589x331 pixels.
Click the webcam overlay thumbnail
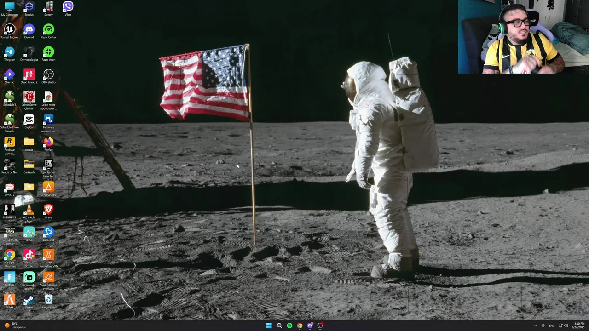523,37
